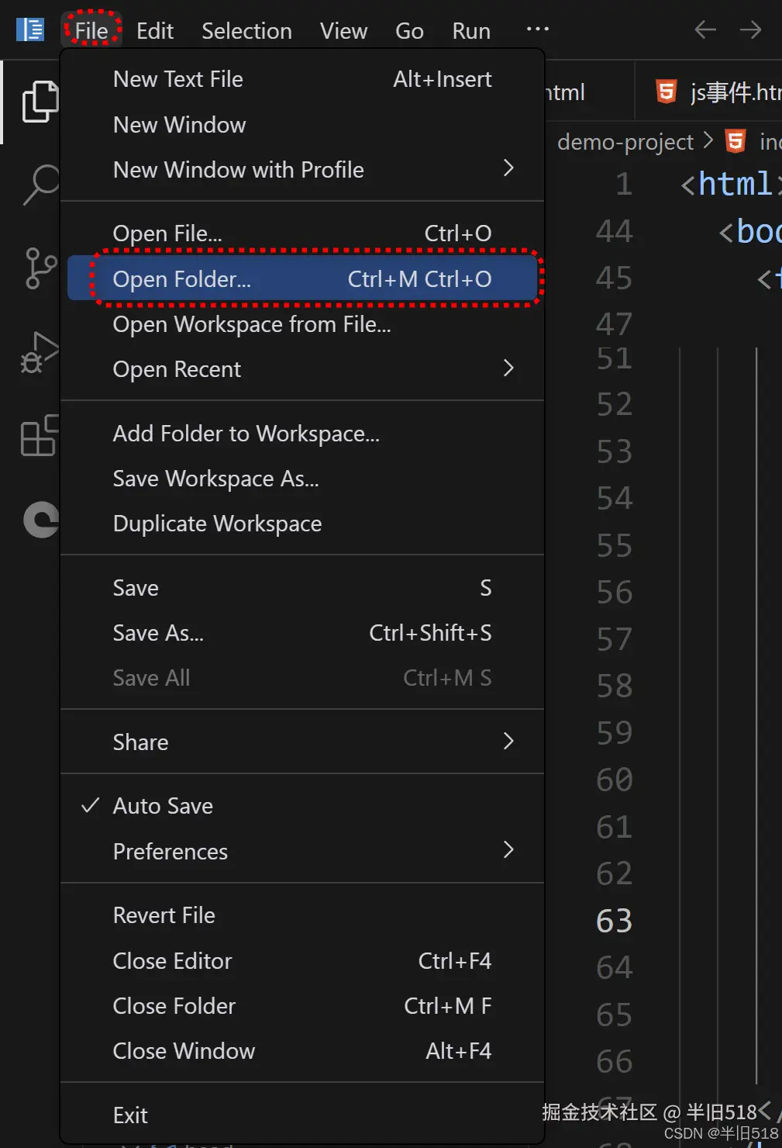Choose Open File...
This screenshot has width=782, height=1148.
[302, 233]
